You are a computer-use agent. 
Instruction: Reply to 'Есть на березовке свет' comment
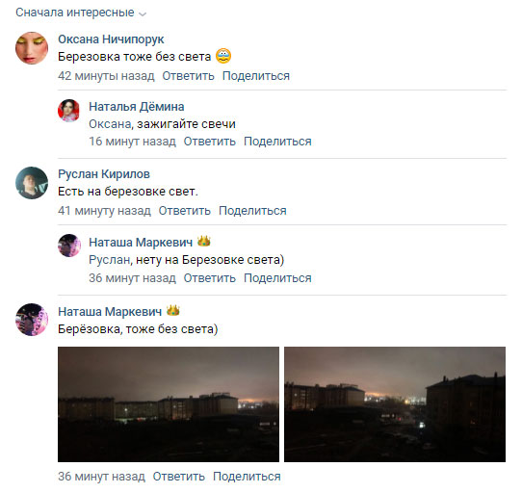pyautogui.click(x=184, y=211)
